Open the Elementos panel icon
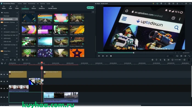Screen dimensions: 192x108 [42, 7]
